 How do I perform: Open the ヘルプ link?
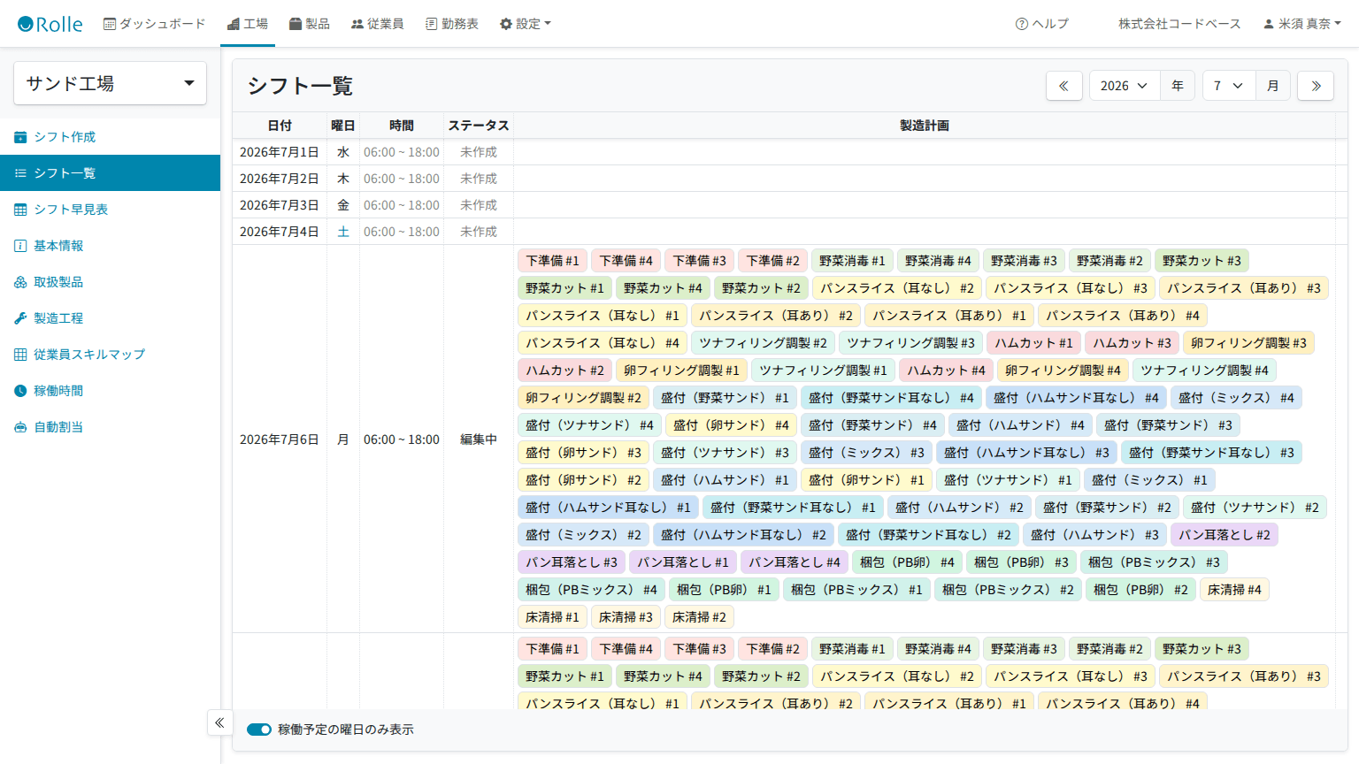[1042, 24]
